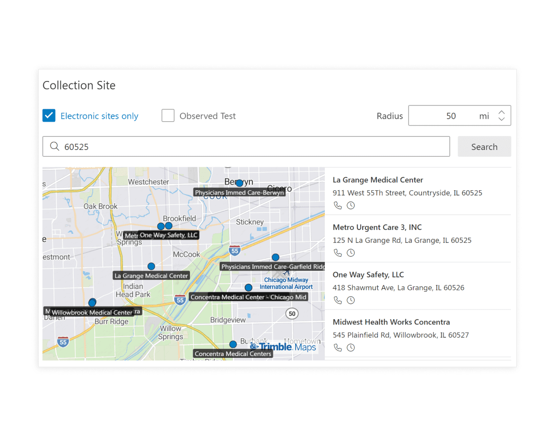Click map pin for Physicians Immed Care-Garfield Ridge
Viewport: 555px width, 436px height.
[x=276, y=257]
